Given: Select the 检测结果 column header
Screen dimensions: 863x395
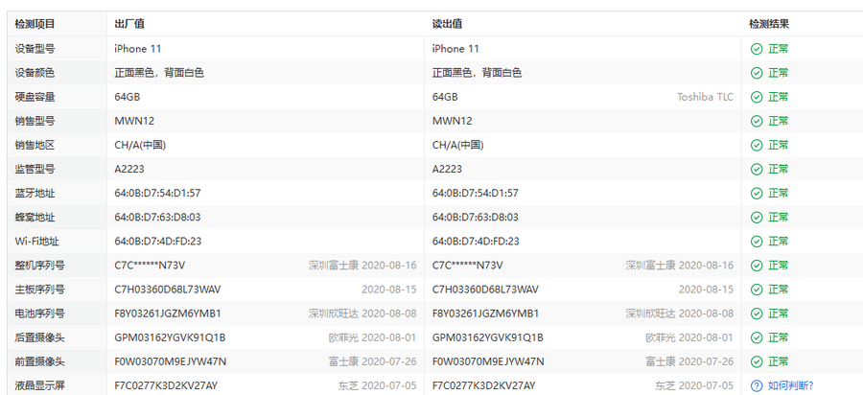Looking at the screenshot, I should [x=769, y=24].
